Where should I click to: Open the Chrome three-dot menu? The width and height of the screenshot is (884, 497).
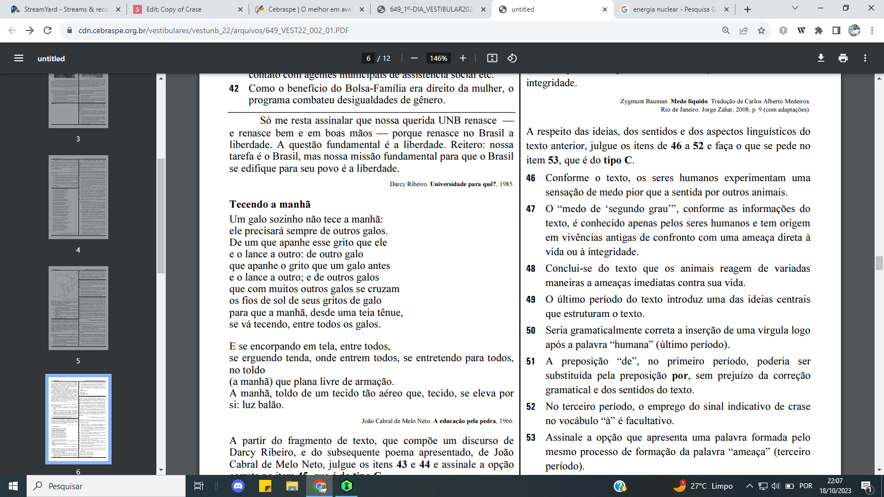(872, 30)
